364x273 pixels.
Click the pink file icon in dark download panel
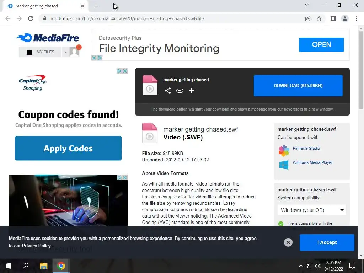click(150, 85)
